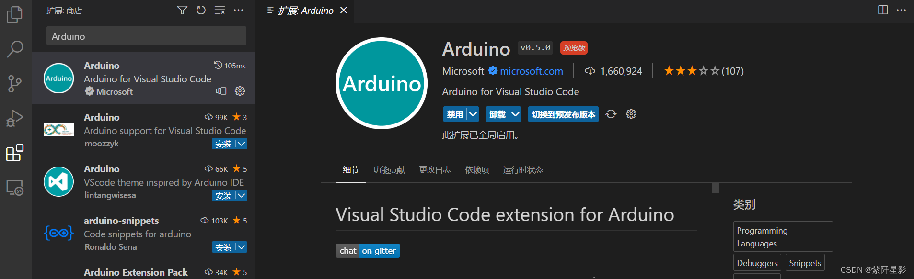Expand install dropdown for arduino-snippets
Image resolution: width=914 pixels, height=279 pixels.
241,247
